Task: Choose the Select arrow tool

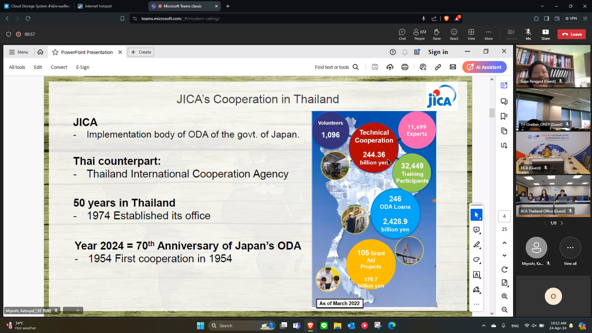Action: pos(476,215)
